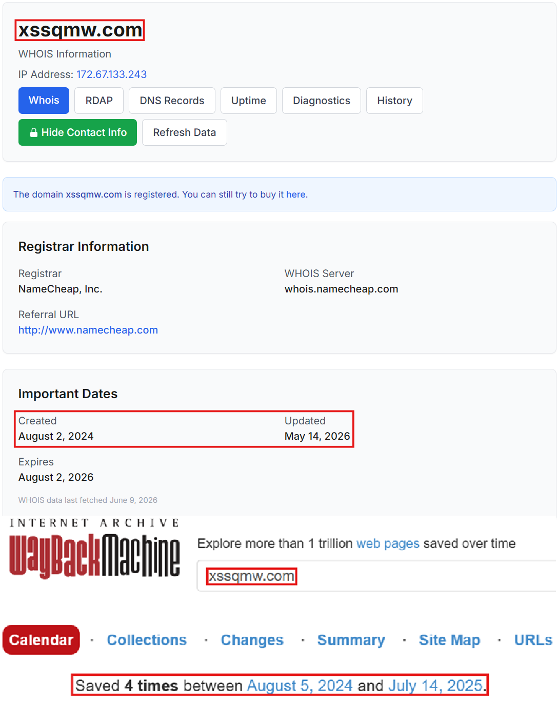
Task: Click the 'here' link to buy domain
Action: pos(296,194)
